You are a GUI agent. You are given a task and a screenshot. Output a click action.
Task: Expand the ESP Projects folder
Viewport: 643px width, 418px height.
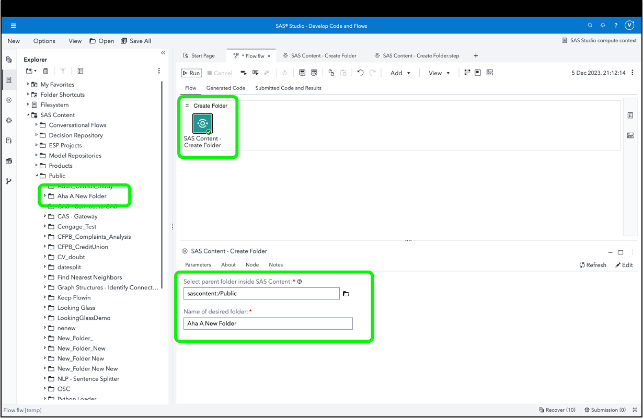point(37,145)
